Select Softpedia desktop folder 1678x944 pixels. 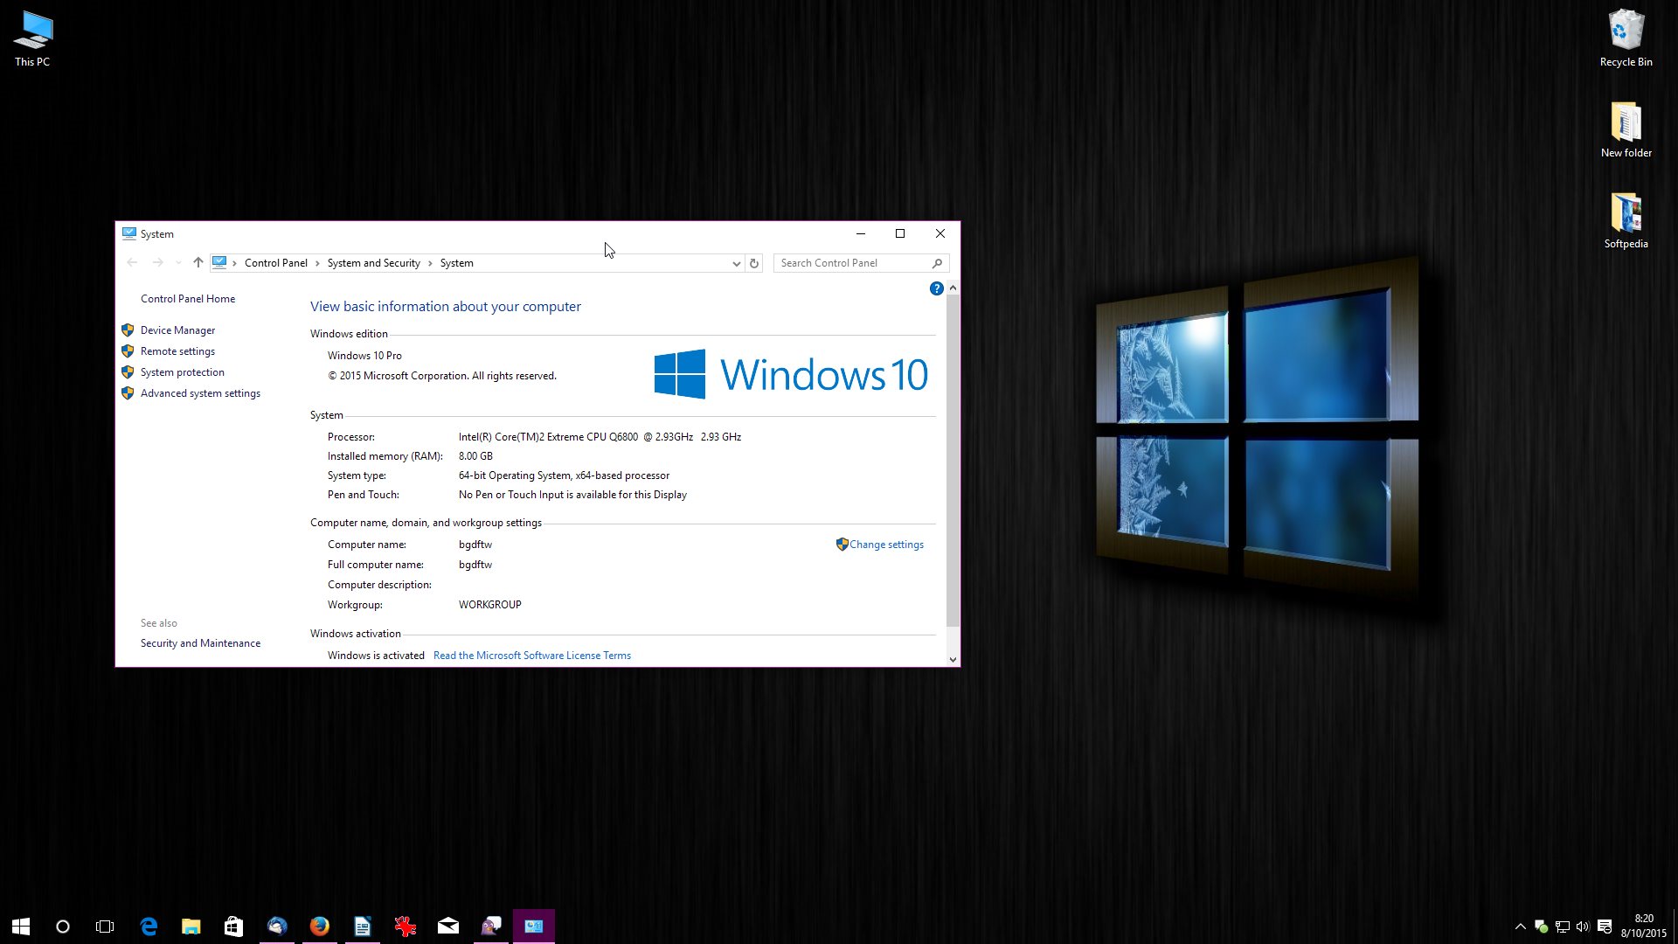[x=1626, y=220]
